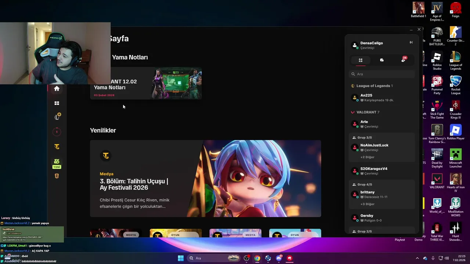The image size is (470, 264).
Task: Launch Counter-Strike 2 desktop shortcut
Action: click(x=456, y=36)
